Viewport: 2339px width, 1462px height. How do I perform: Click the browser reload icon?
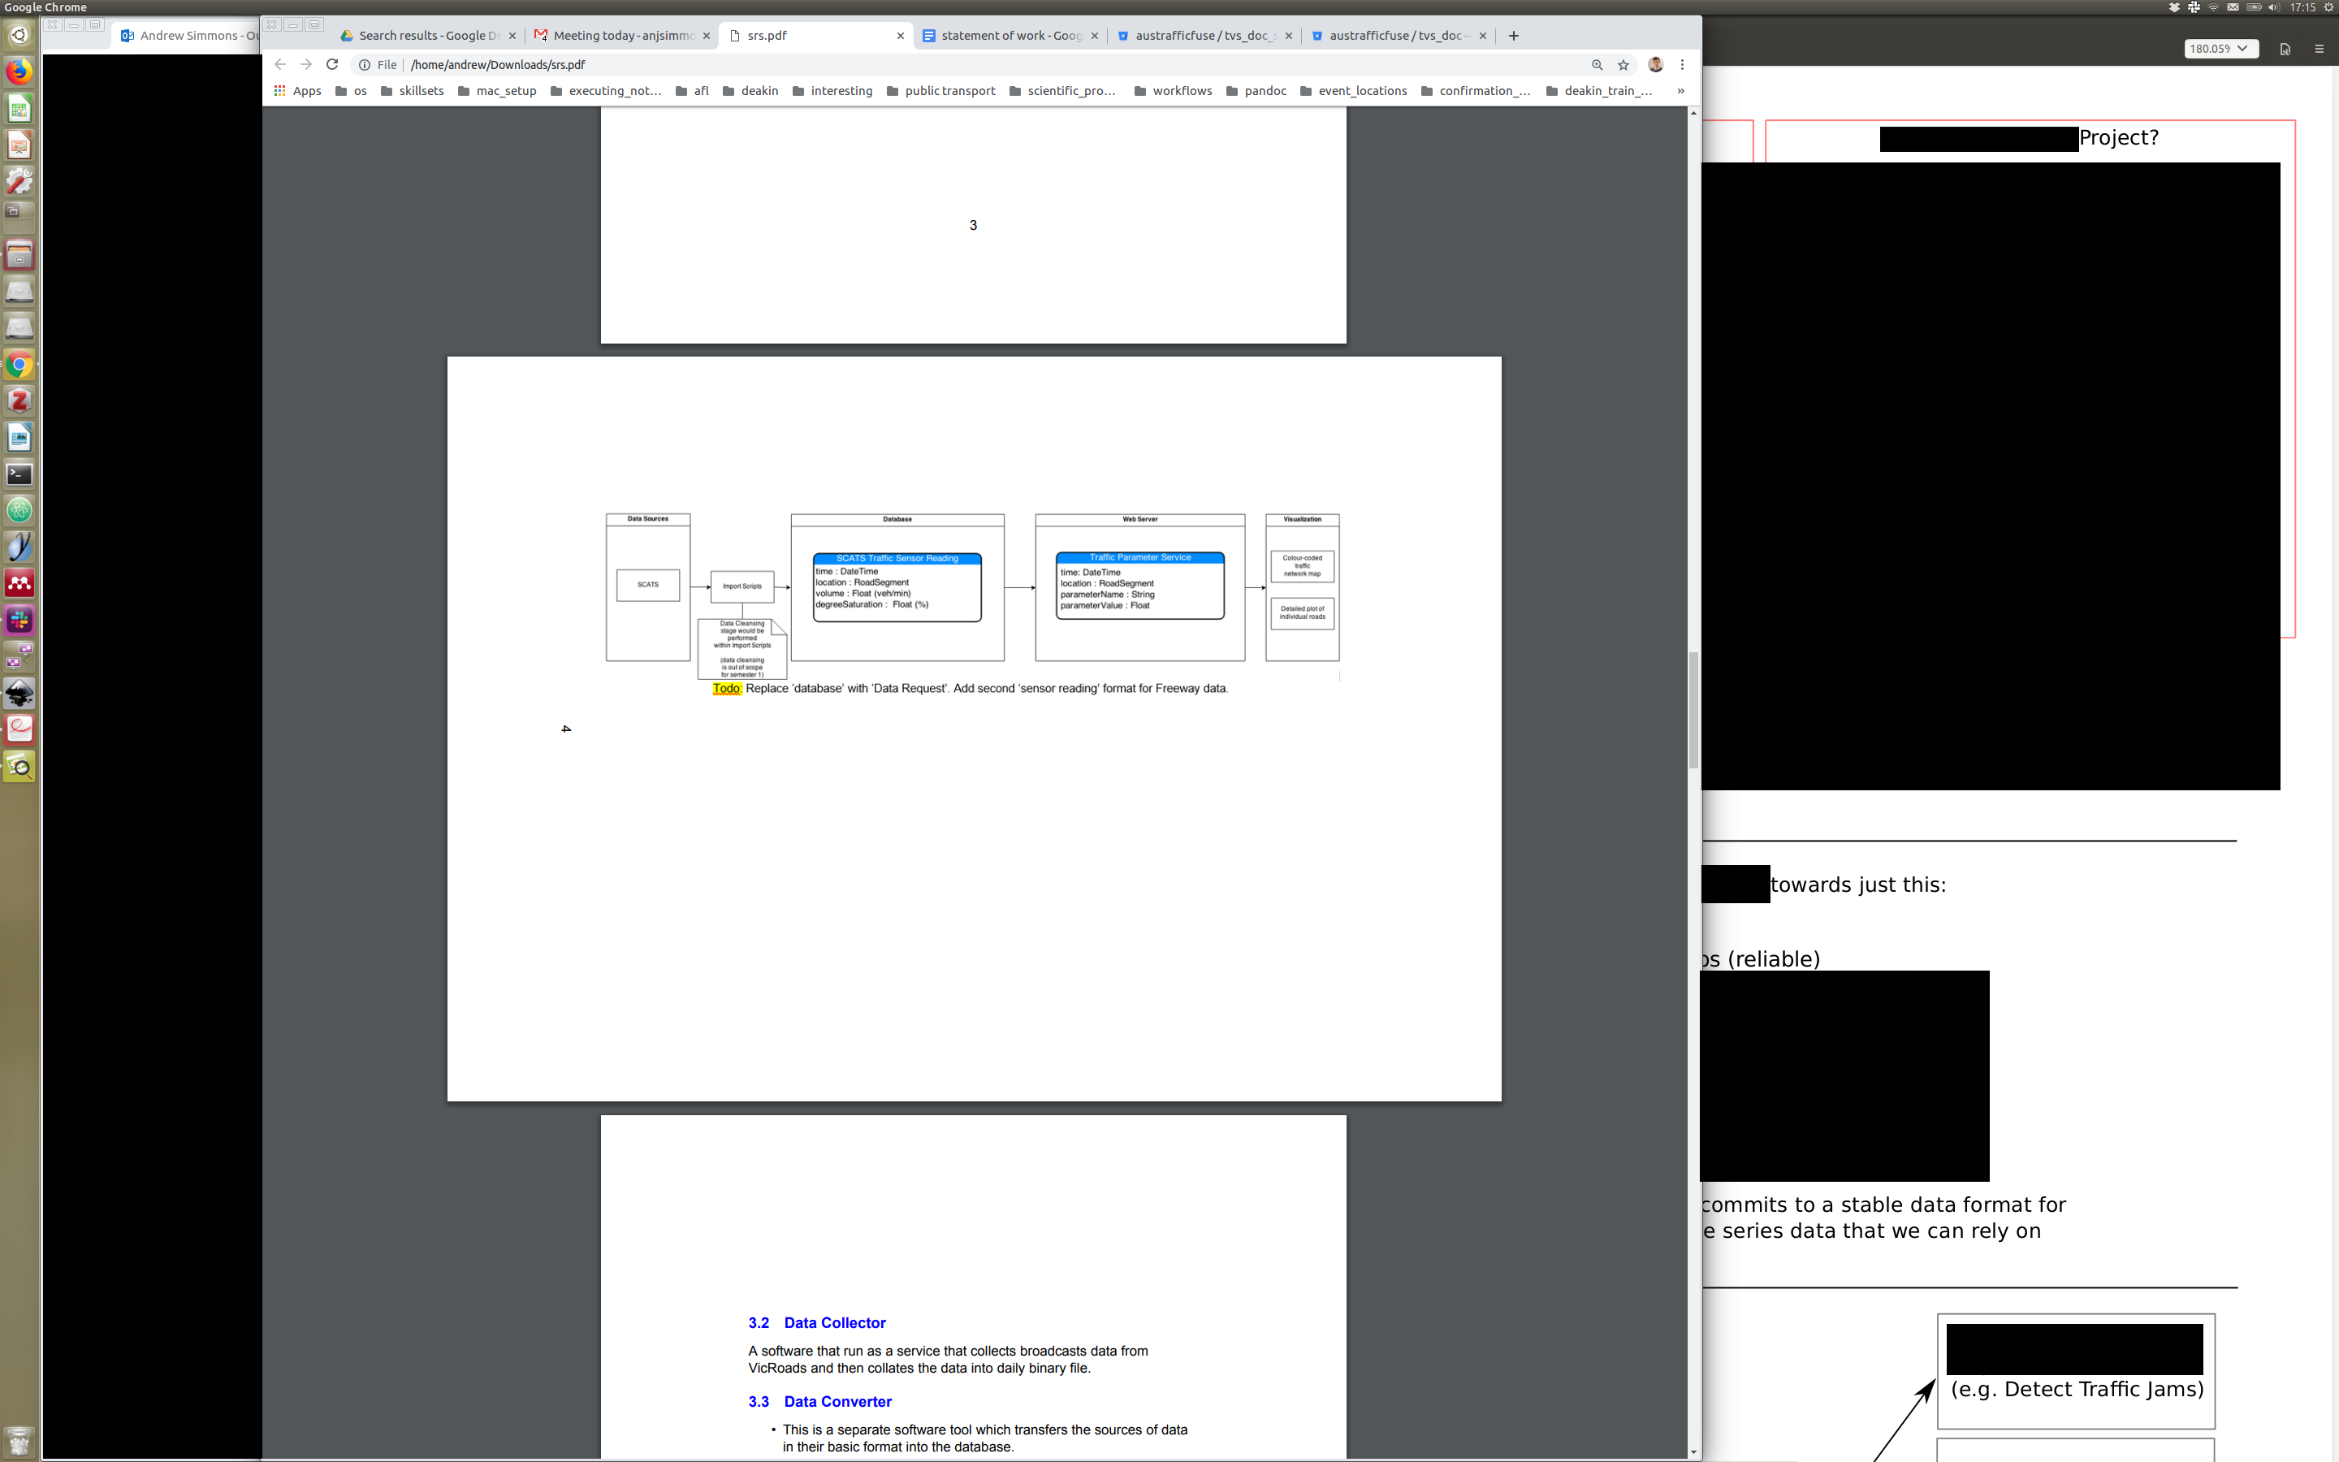click(x=331, y=64)
